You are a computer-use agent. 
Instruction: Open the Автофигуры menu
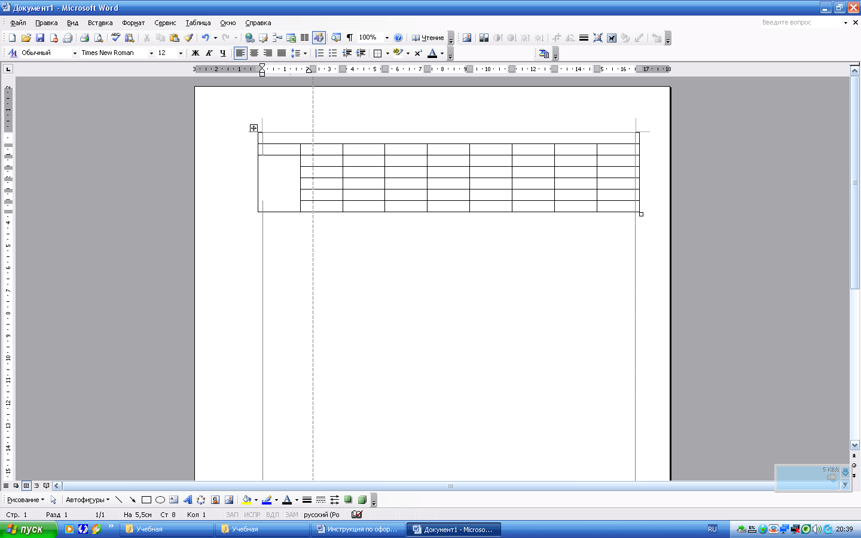click(x=87, y=500)
